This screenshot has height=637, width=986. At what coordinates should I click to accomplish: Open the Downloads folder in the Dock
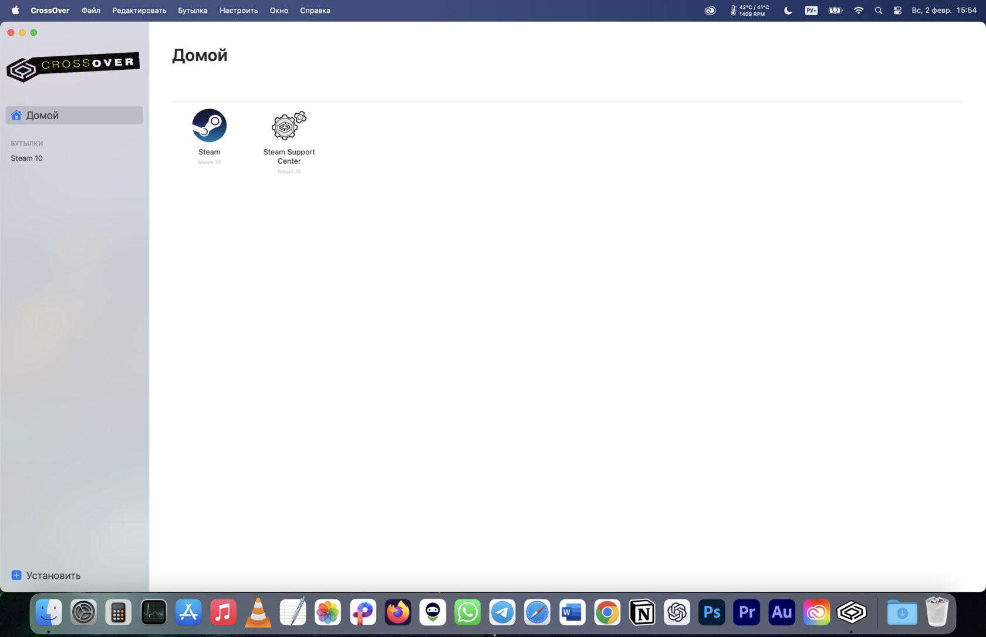click(x=902, y=612)
